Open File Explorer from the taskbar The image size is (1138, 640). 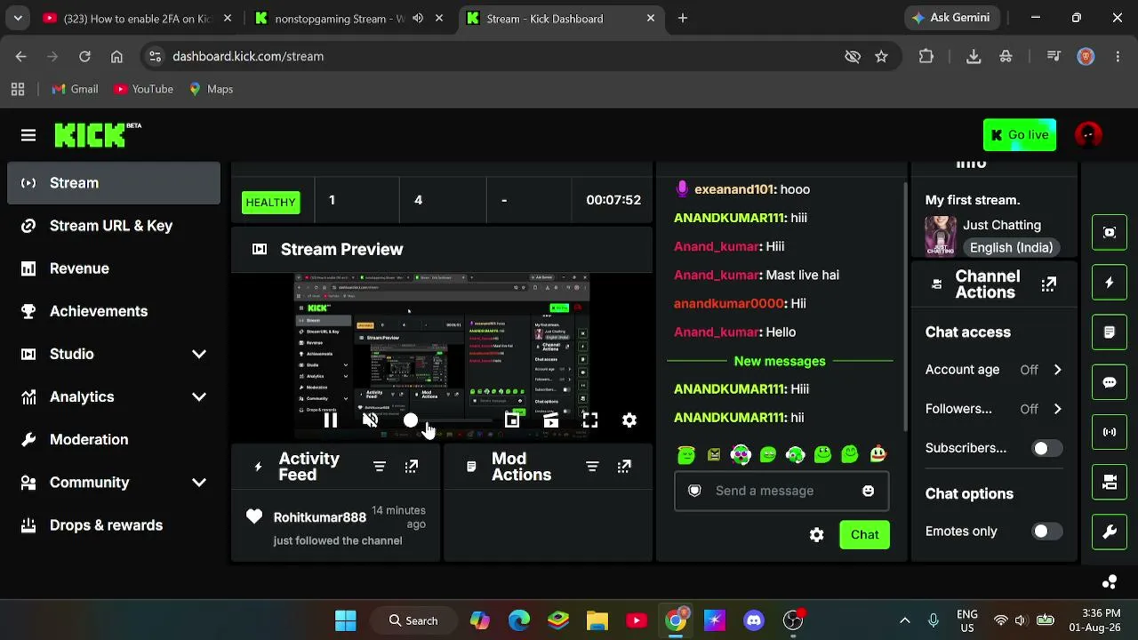(x=597, y=620)
